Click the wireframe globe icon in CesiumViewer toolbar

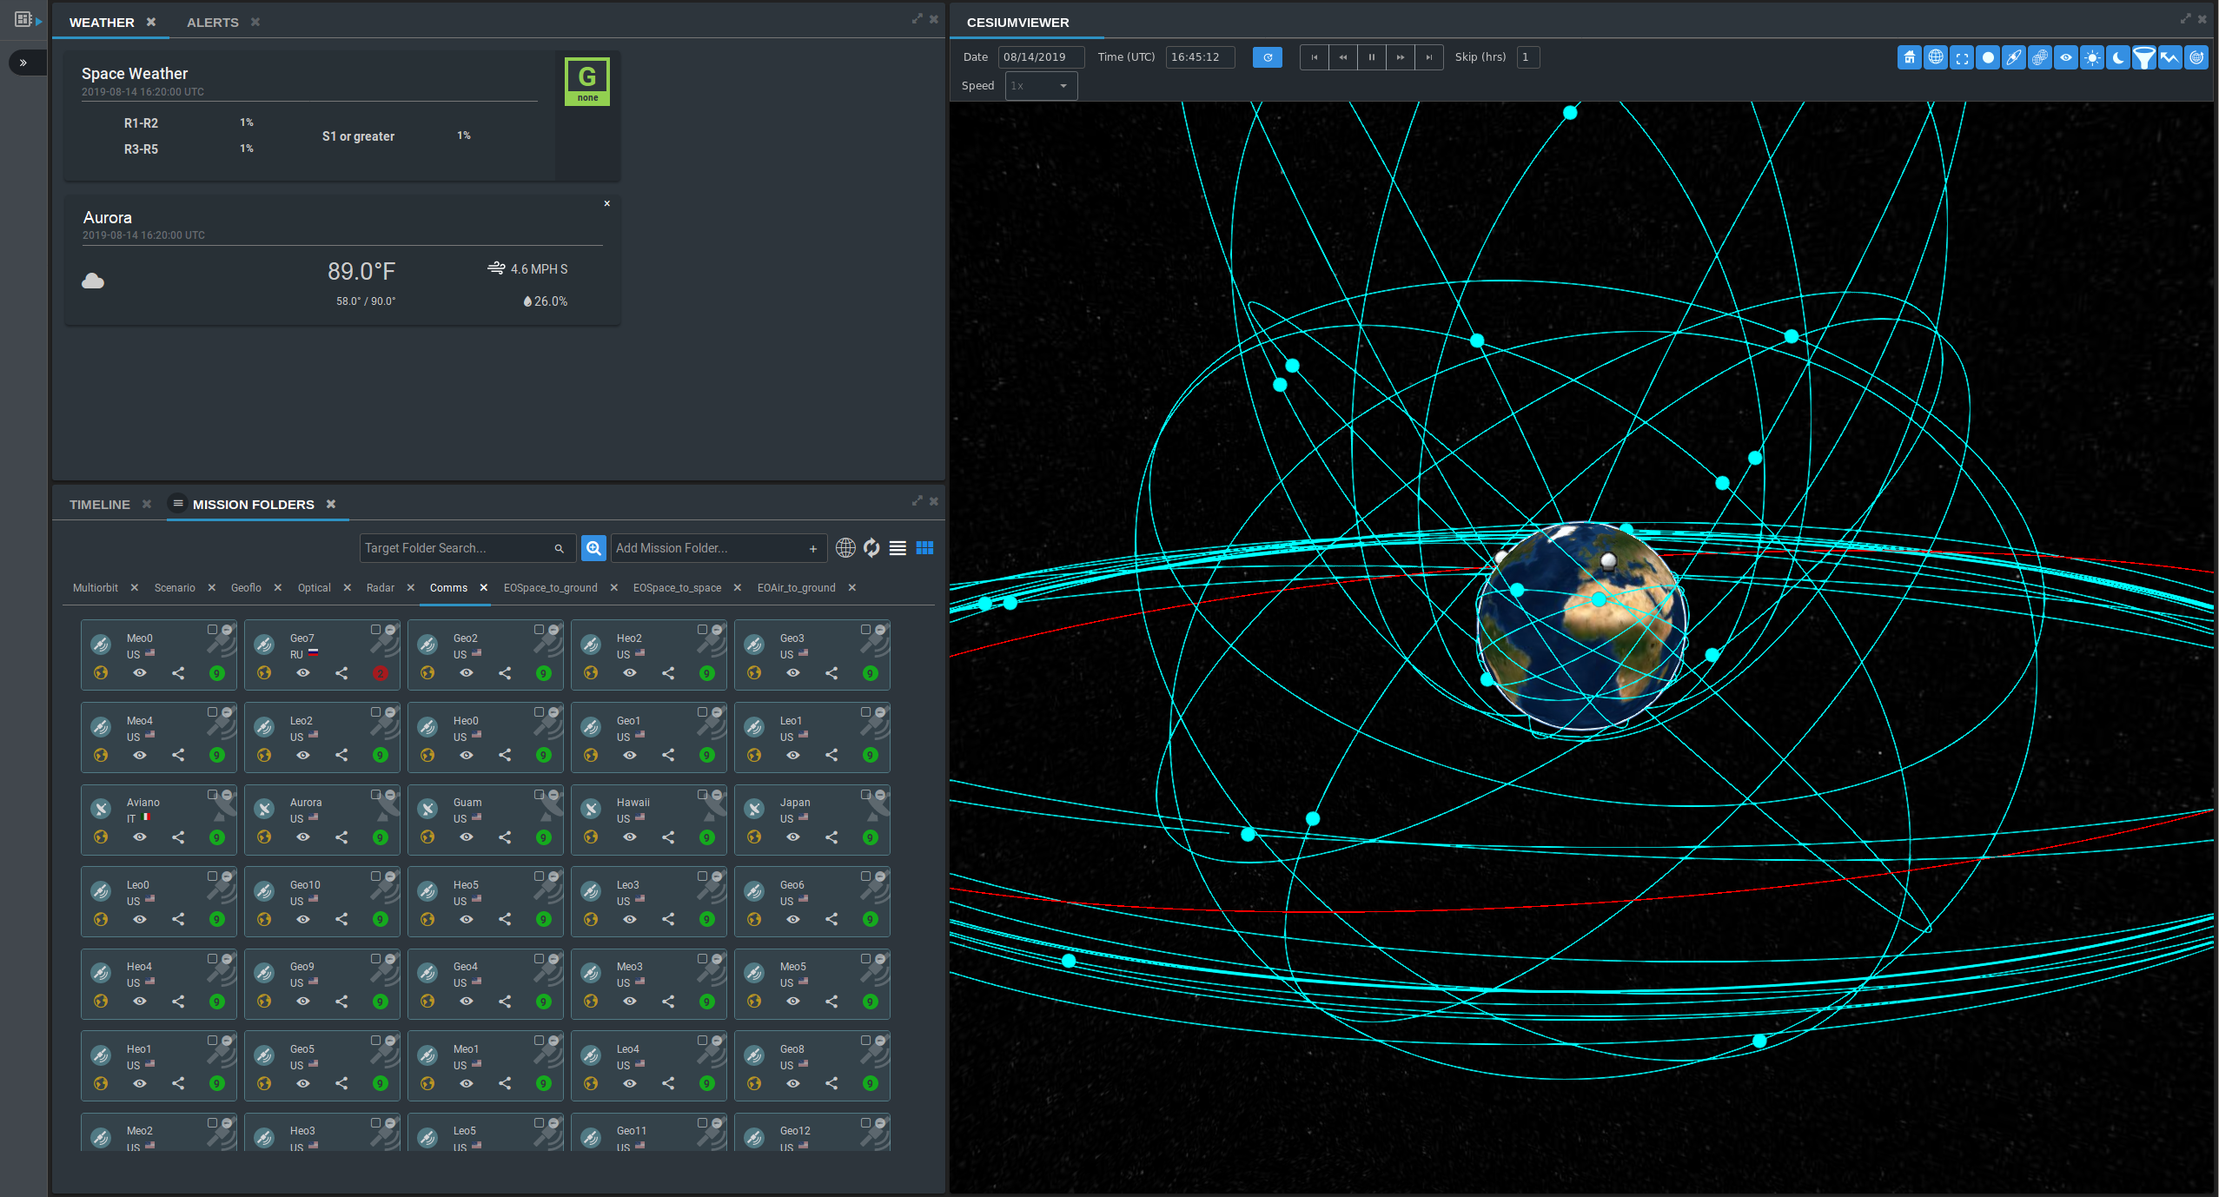click(x=1935, y=58)
